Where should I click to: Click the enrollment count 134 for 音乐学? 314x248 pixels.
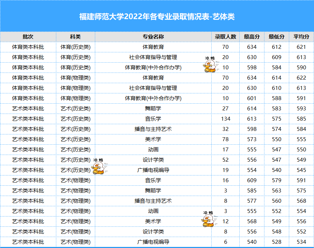click(225, 119)
